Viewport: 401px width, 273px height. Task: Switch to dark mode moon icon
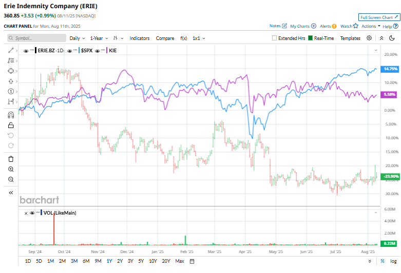[x=392, y=38]
